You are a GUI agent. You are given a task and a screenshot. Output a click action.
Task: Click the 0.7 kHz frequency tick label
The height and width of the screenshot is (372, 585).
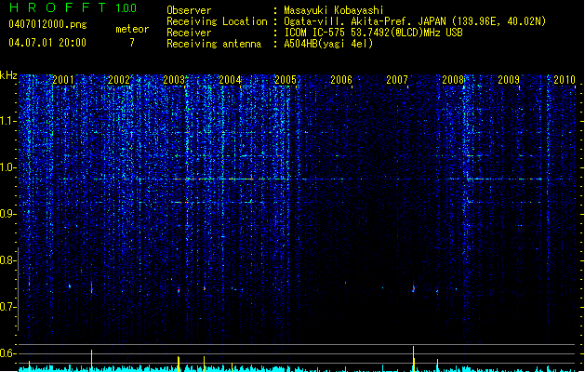pos(8,307)
